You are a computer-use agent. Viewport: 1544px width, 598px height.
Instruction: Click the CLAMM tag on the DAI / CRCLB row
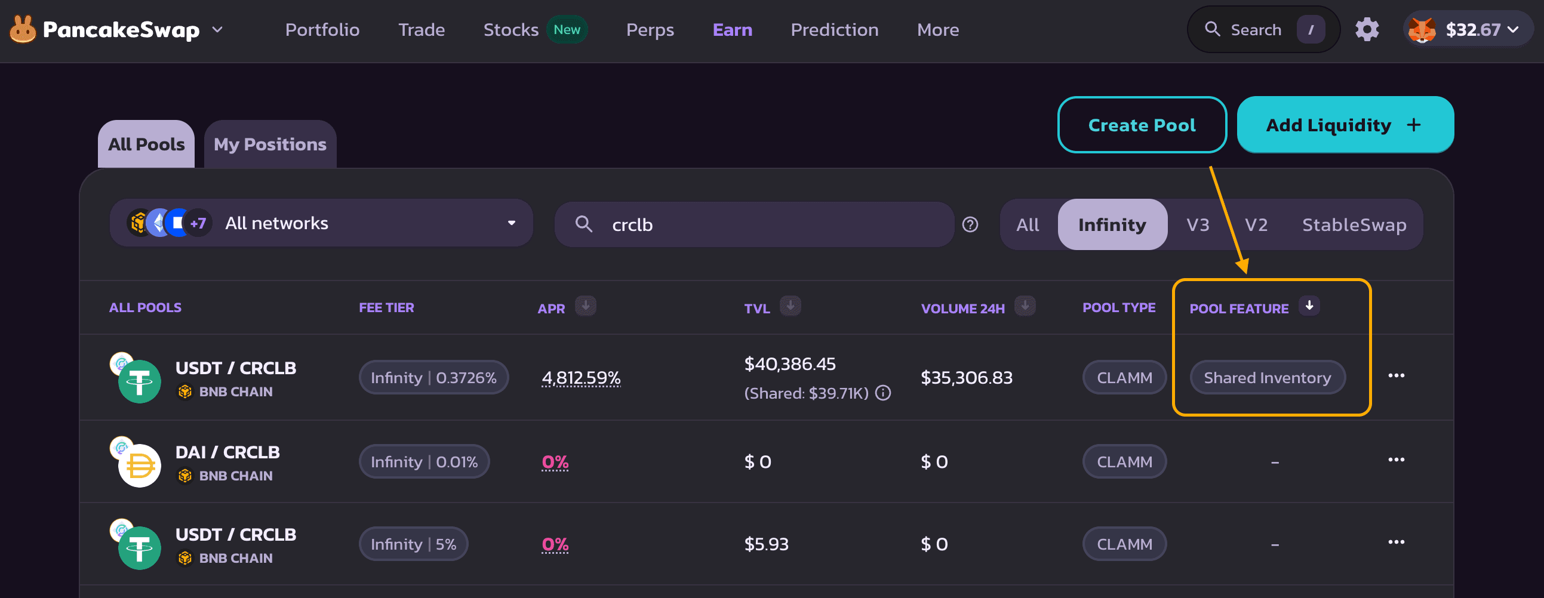1124,461
